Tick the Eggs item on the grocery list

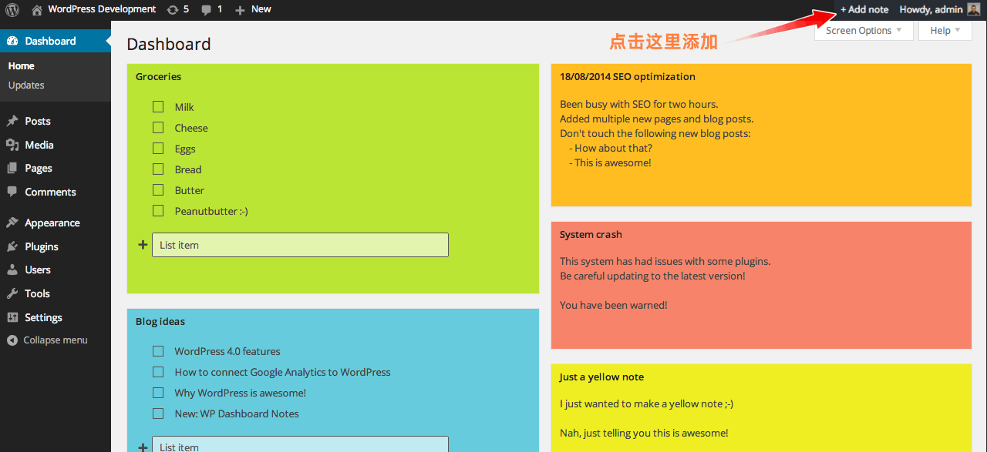coord(158,148)
